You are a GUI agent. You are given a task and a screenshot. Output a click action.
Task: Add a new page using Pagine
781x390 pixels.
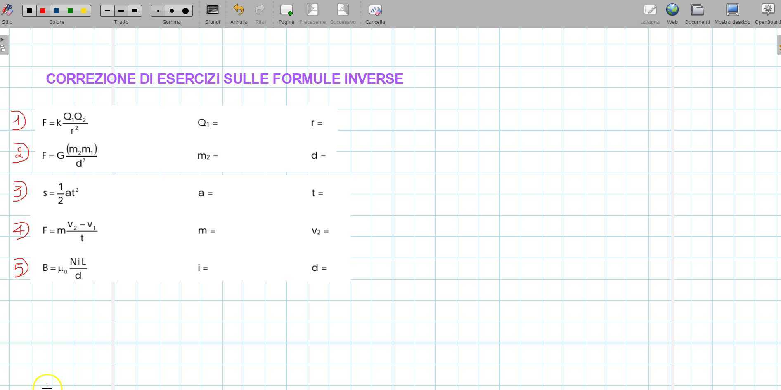click(x=286, y=11)
